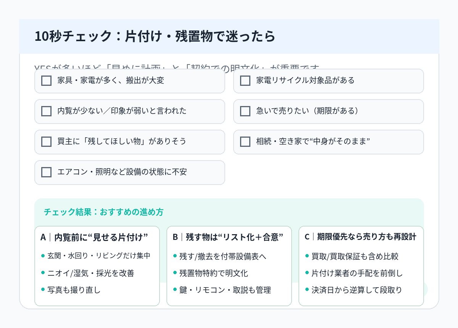
Task: Open card C 期限優先なら売り方も再設計
Action: pos(360,237)
